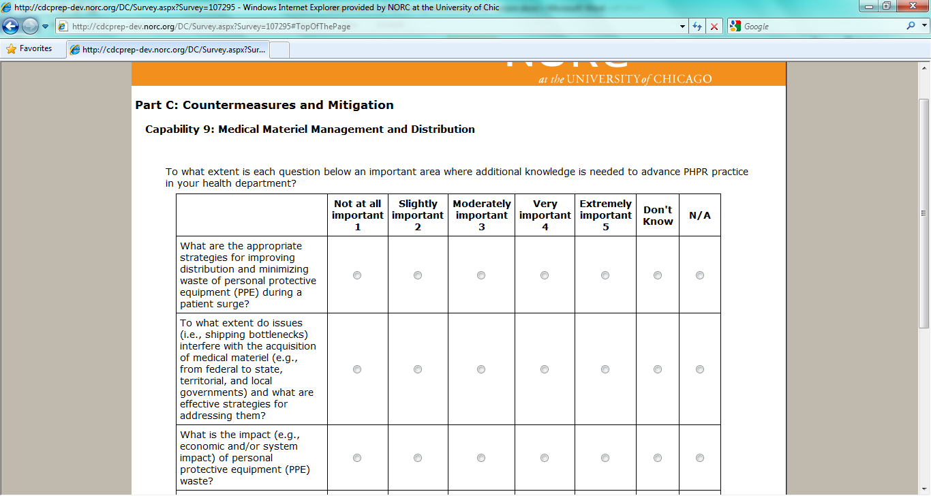Viewport: 931px width, 496px height.
Task: Expand the search provider options dropdown
Action: tap(923, 27)
